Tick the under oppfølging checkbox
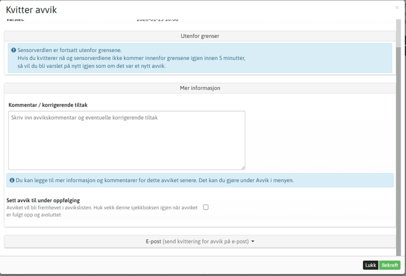Screen dimensions: 406x276 pyautogui.click(x=206, y=207)
